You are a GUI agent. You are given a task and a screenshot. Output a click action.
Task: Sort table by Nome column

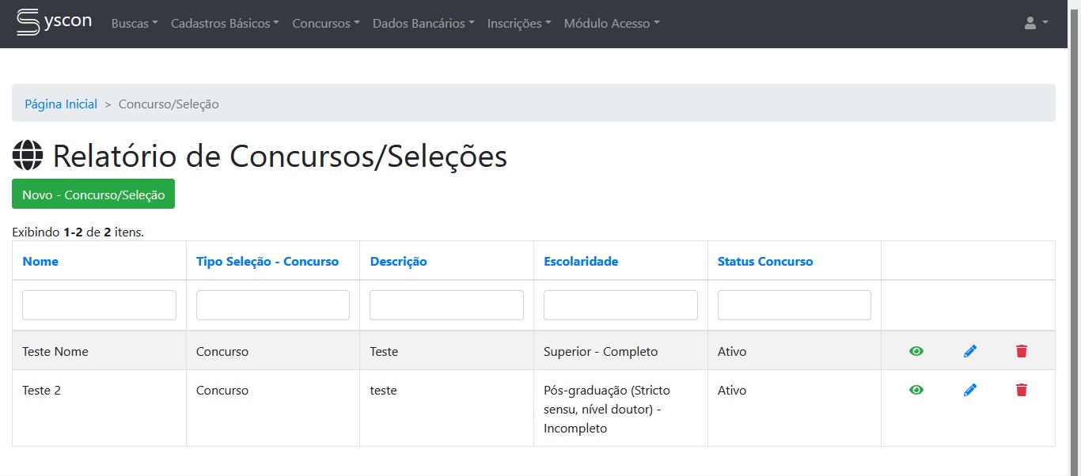(x=40, y=261)
